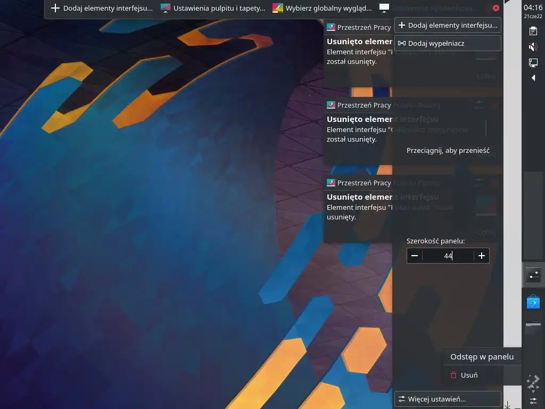Click the 04:16 digital clock

[x=533, y=7]
